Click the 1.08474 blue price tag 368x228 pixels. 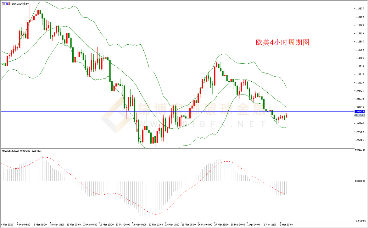pyautogui.click(x=360, y=111)
